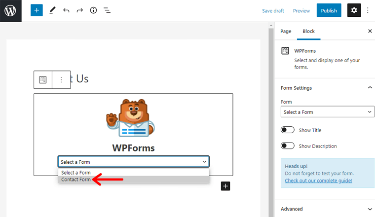
Task: Undo the last change
Action: click(66, 10)
